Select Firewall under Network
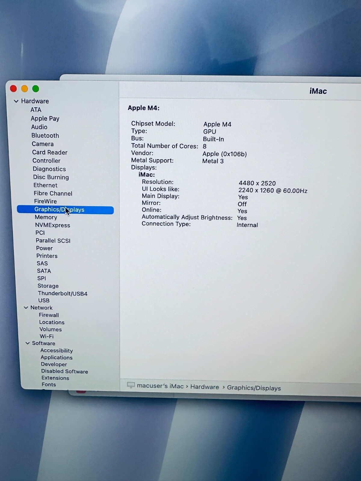Image resolution: width=361 pixels, height=481 pixels. click(x=49, y=315)
